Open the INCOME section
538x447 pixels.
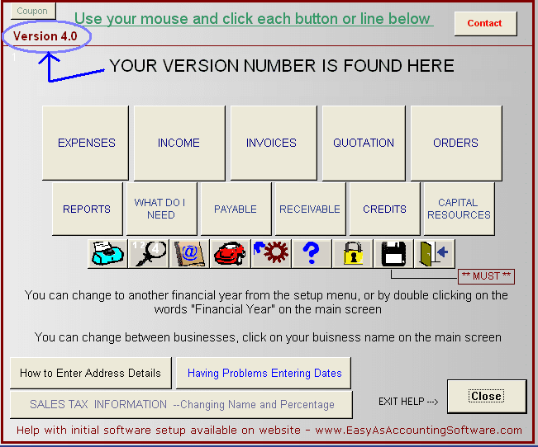tap(179, 143)
